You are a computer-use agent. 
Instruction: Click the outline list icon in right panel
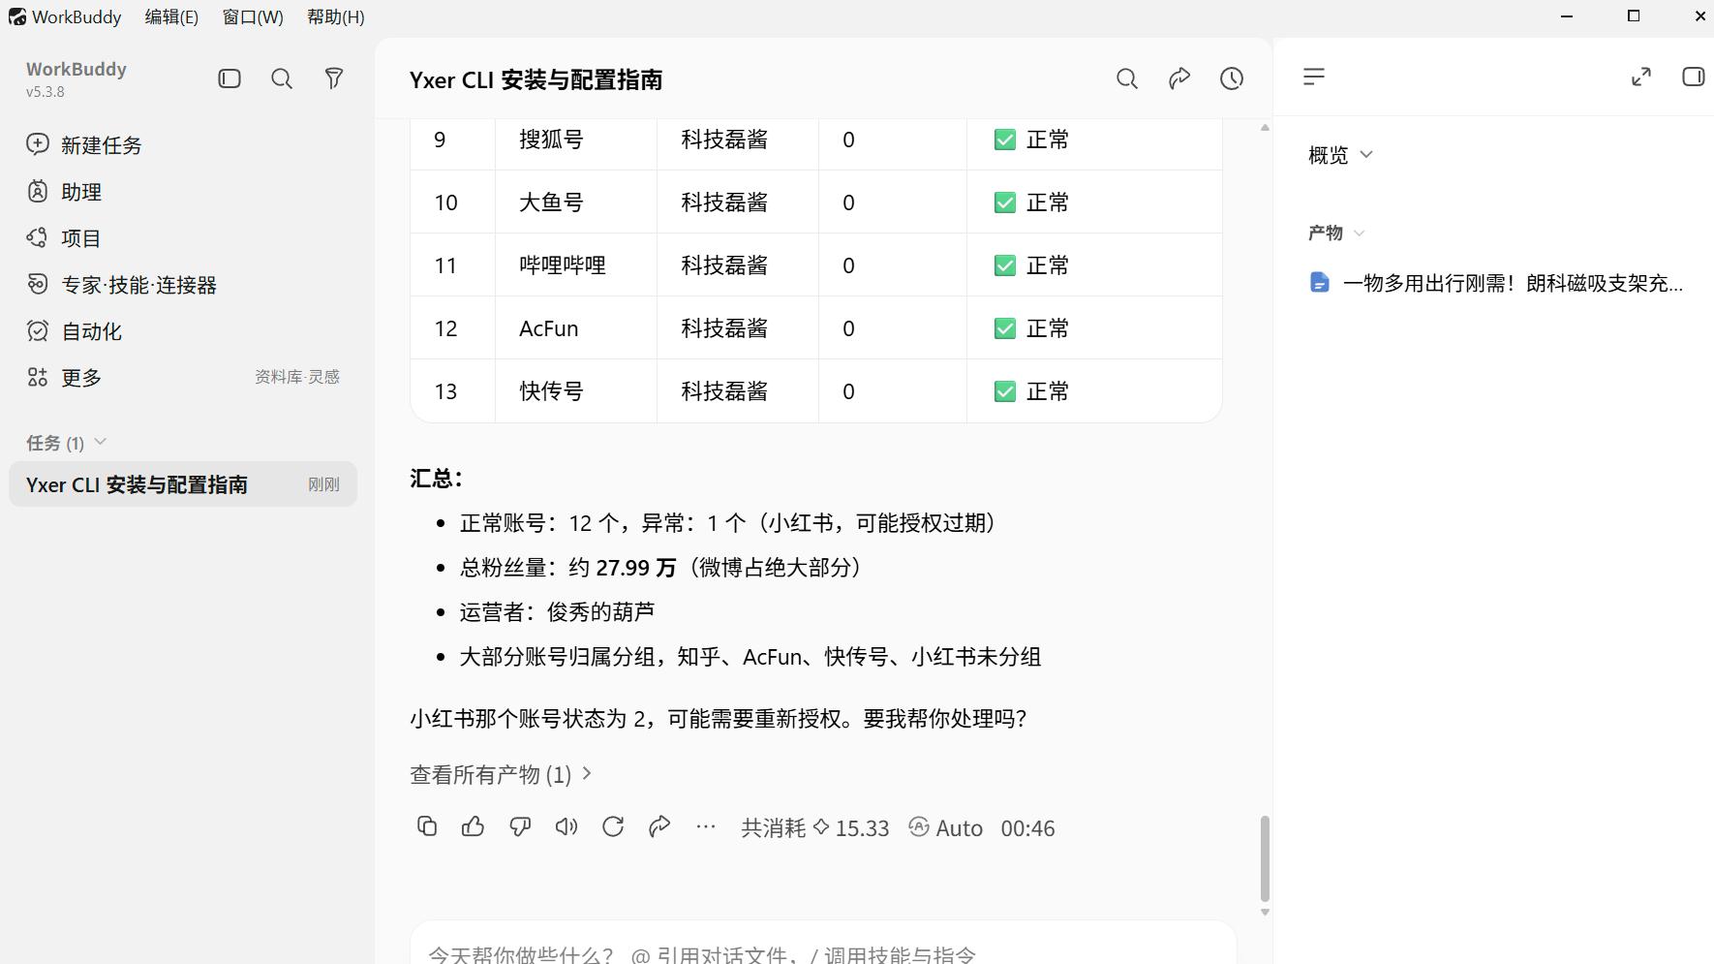tap(1314, 77)
